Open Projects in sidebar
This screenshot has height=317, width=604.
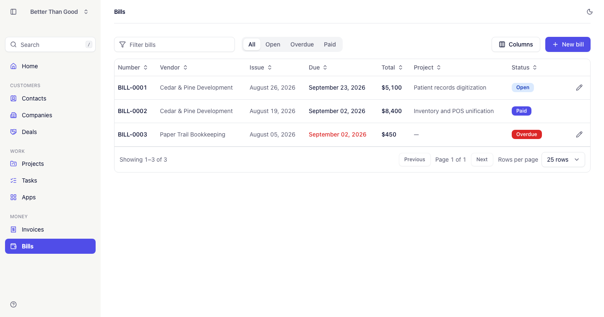(50, 164)
